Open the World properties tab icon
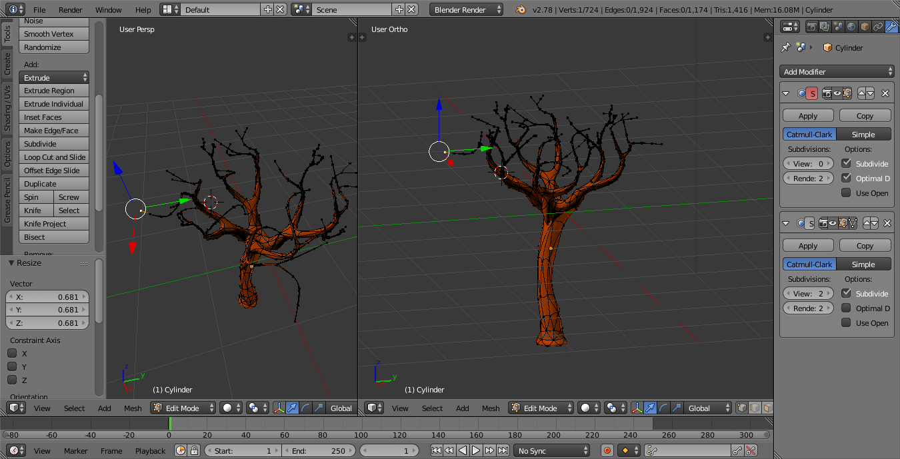 point(851,27)
